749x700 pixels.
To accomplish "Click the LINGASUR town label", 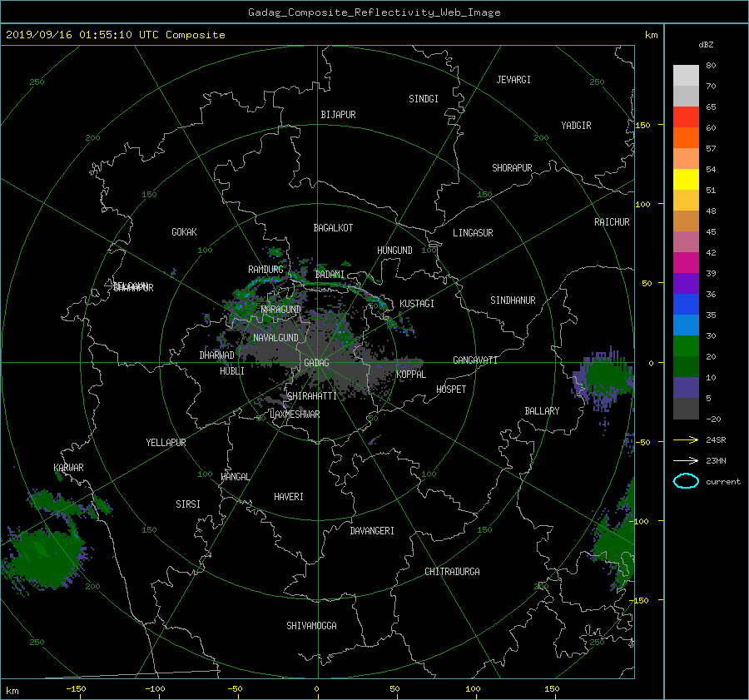I will 473,233.
